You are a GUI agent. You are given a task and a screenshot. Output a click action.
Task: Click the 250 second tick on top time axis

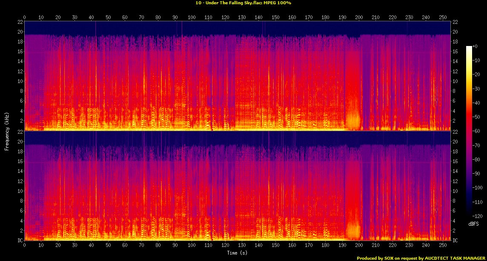coord(442,17)
